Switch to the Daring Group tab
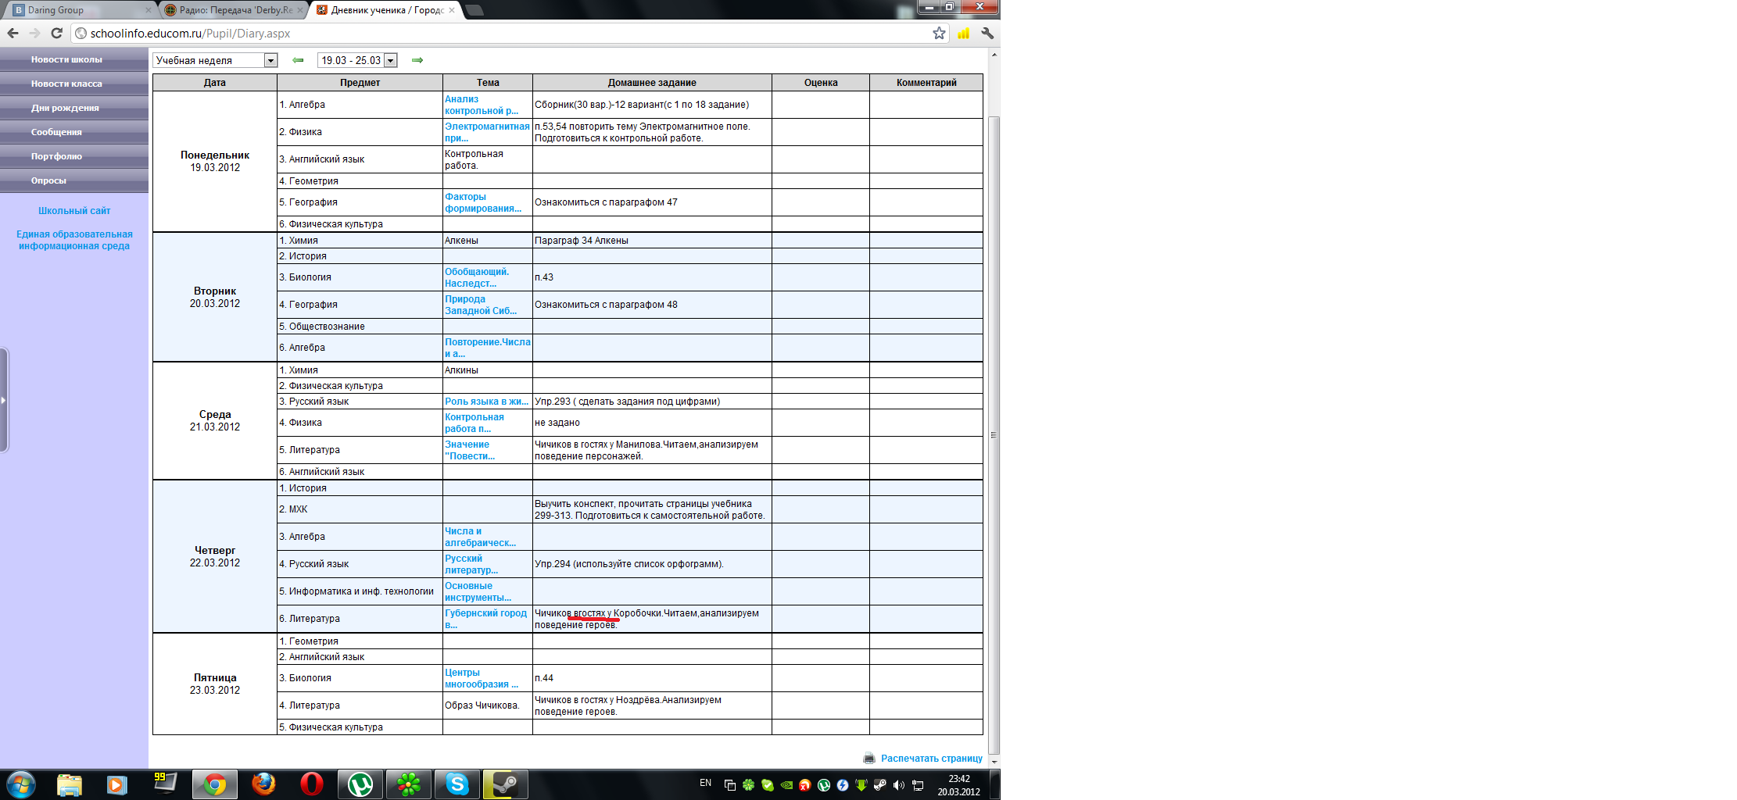Screen dimensions: 1737x800 [x=82, y=10]
